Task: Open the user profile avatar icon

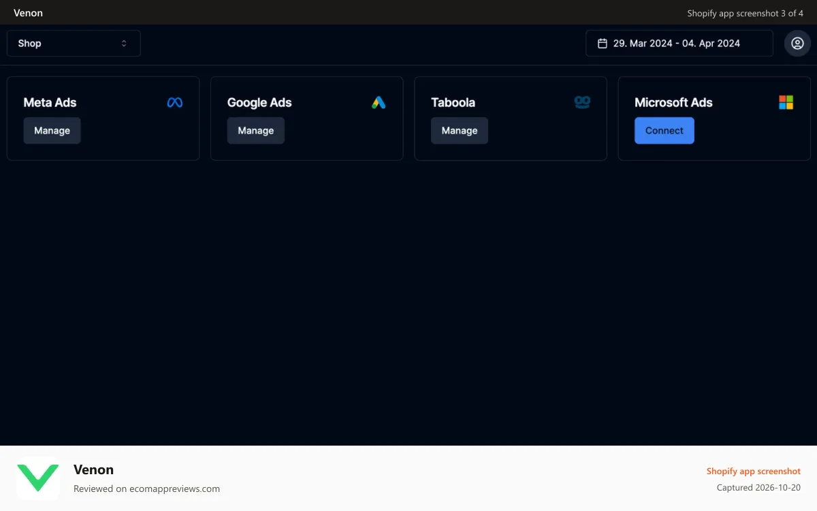Action: tap(797, 43)
